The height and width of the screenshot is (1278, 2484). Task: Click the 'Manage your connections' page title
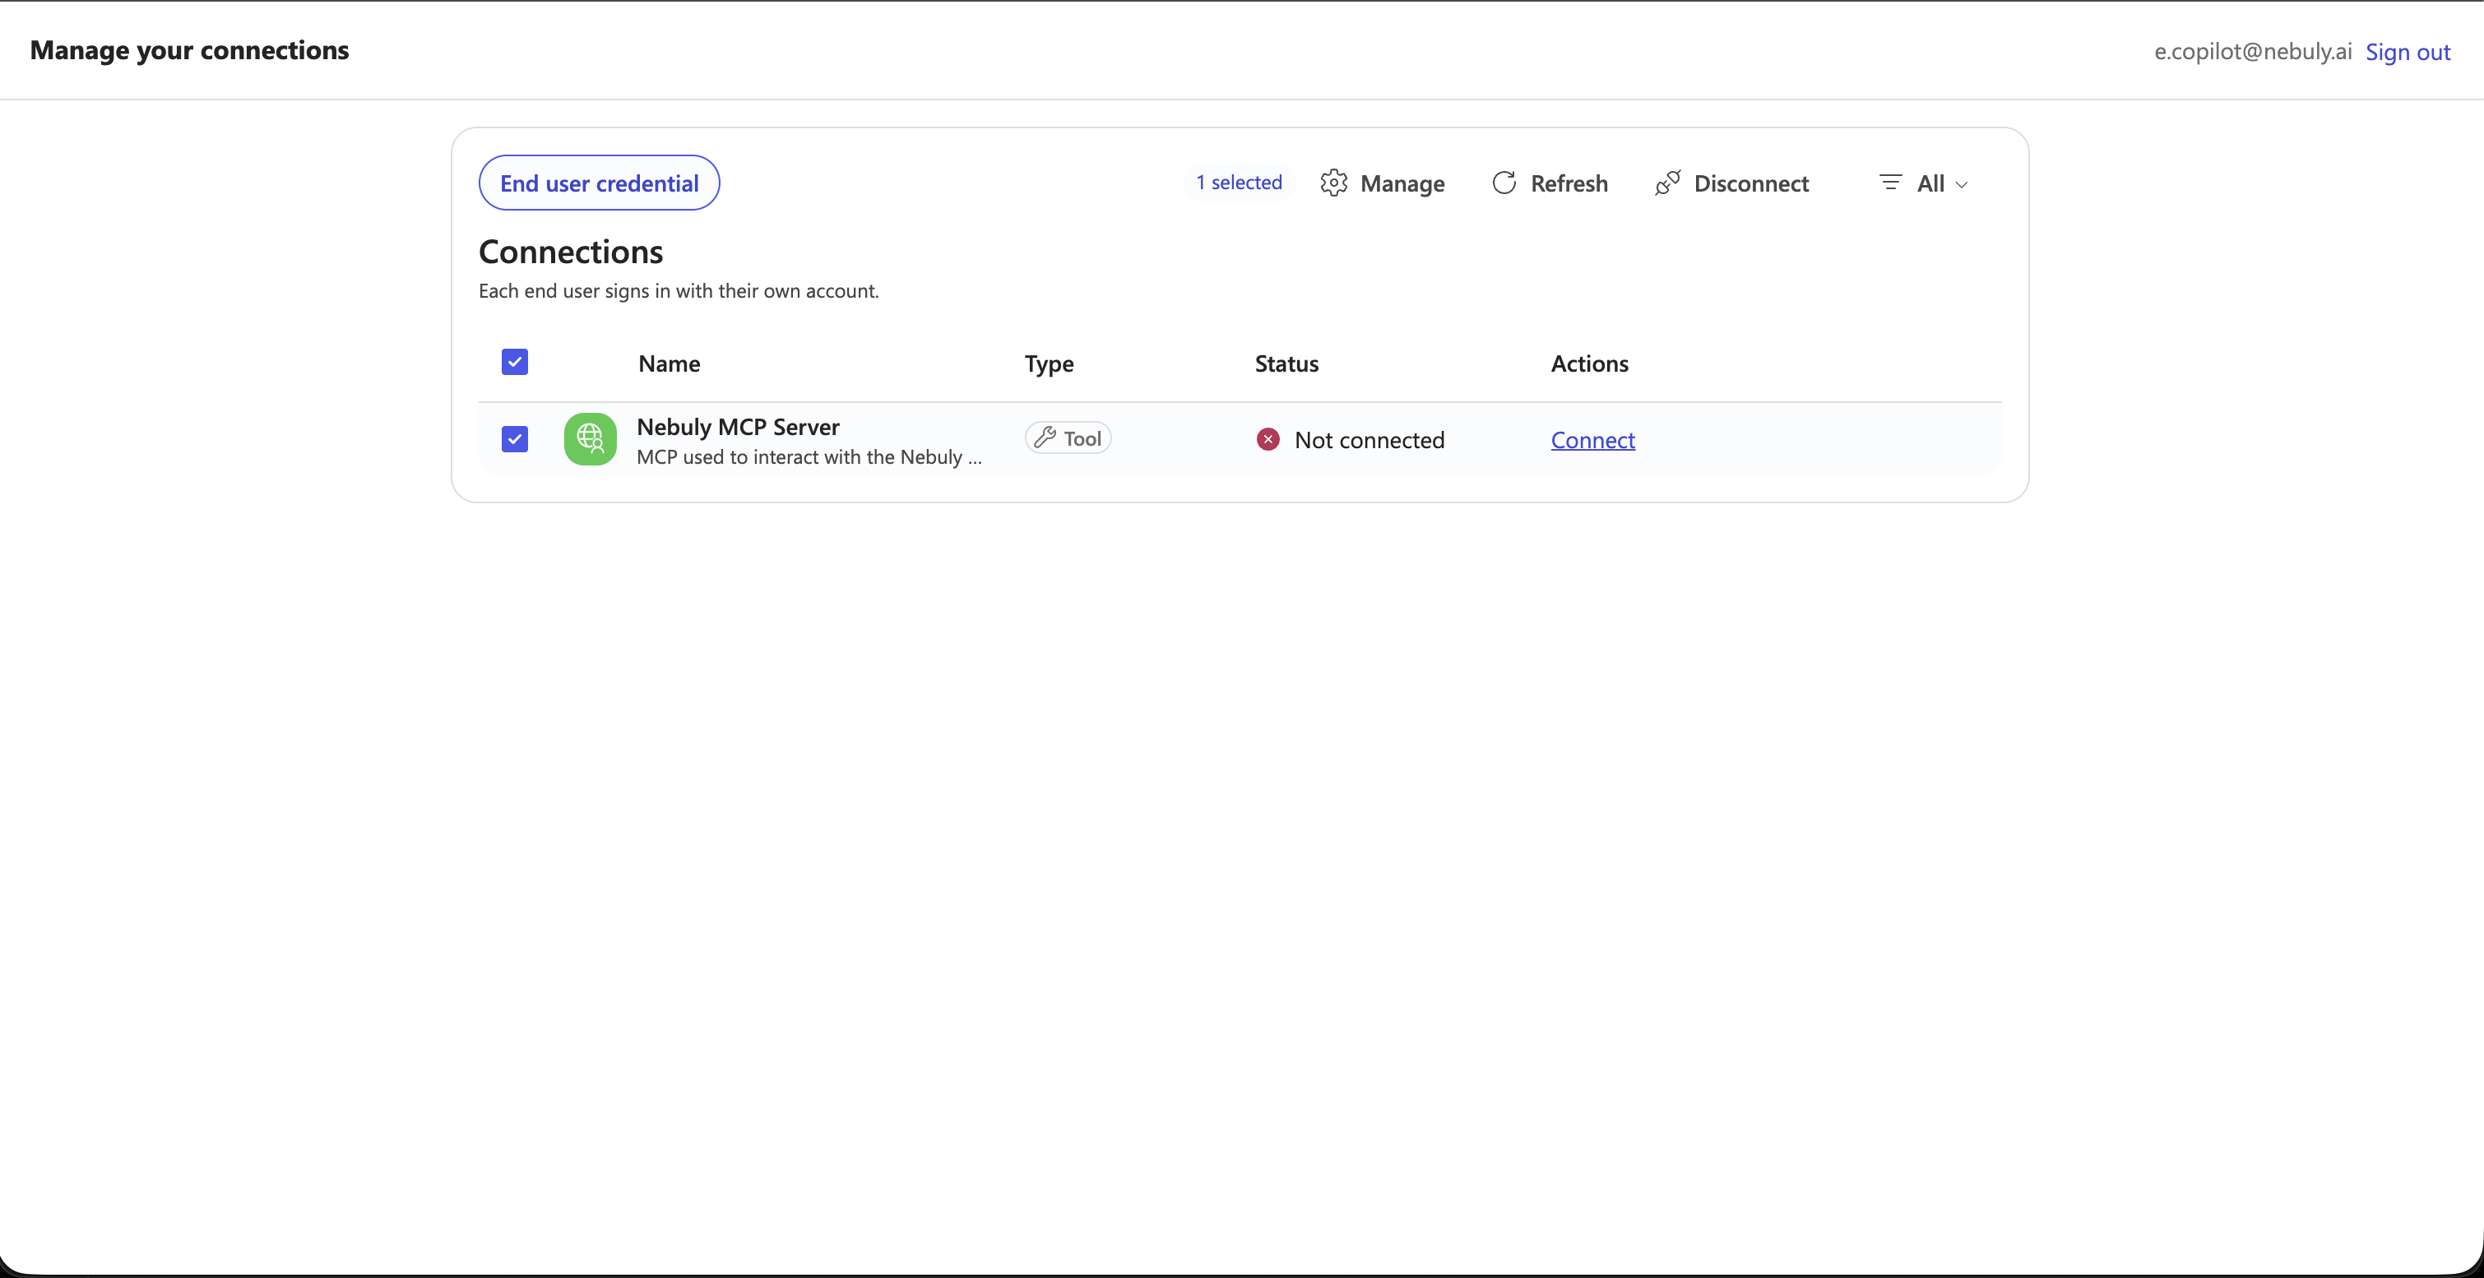[x=189, y=50]
